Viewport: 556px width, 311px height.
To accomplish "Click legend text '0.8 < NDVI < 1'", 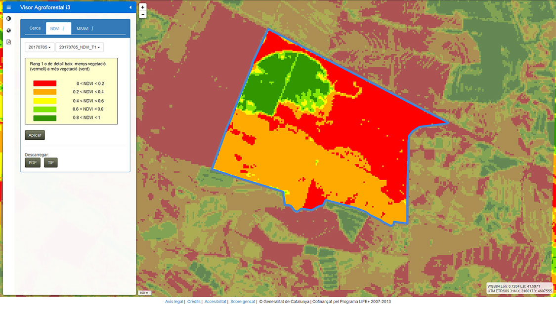I will coord(86,117).
